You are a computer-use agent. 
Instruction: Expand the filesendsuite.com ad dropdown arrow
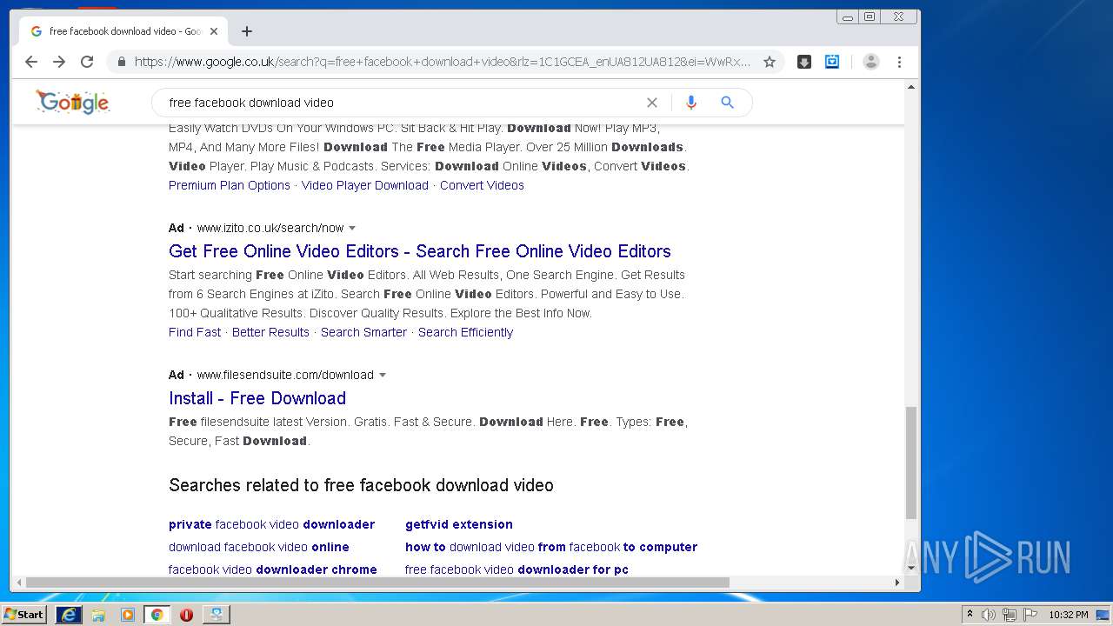click(382, 375)
